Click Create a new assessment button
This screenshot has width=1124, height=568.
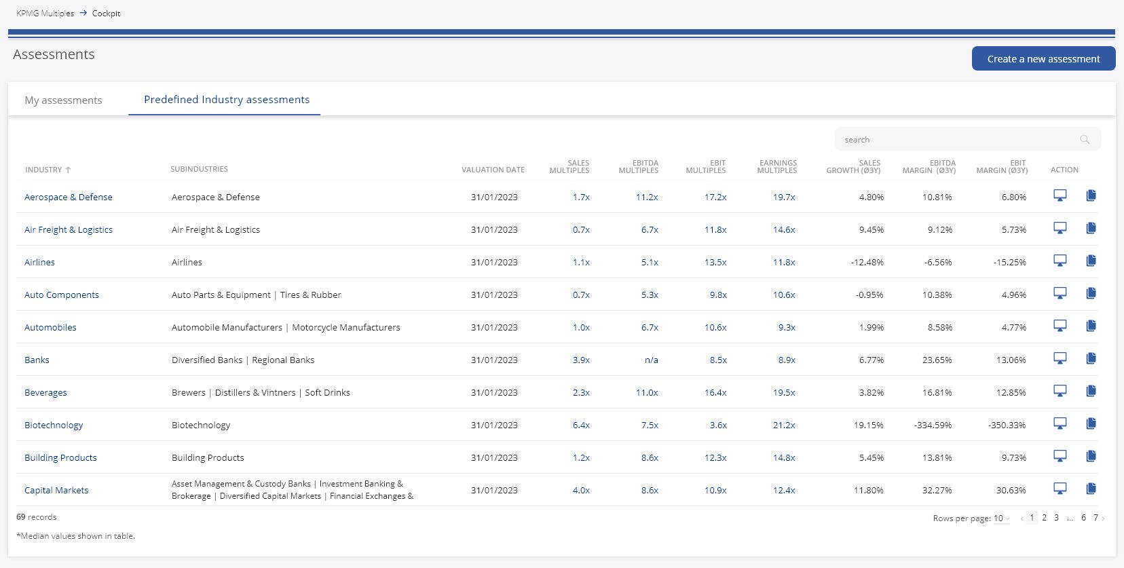tap(1043, 59)
